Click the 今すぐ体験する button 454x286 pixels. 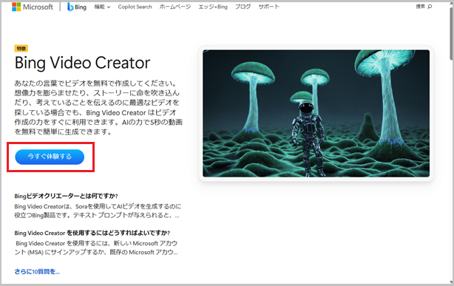(x=50, y=157)
